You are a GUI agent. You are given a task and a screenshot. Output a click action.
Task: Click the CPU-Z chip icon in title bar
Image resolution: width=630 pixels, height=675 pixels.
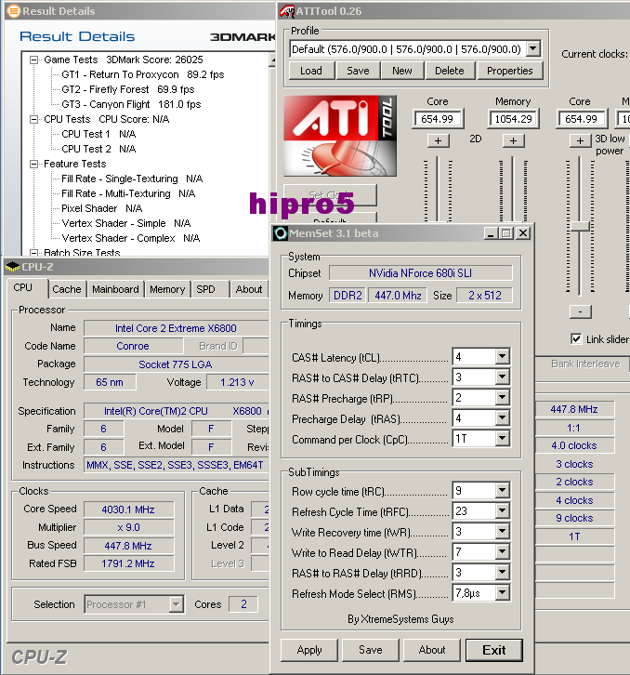(x=12, y=267)
